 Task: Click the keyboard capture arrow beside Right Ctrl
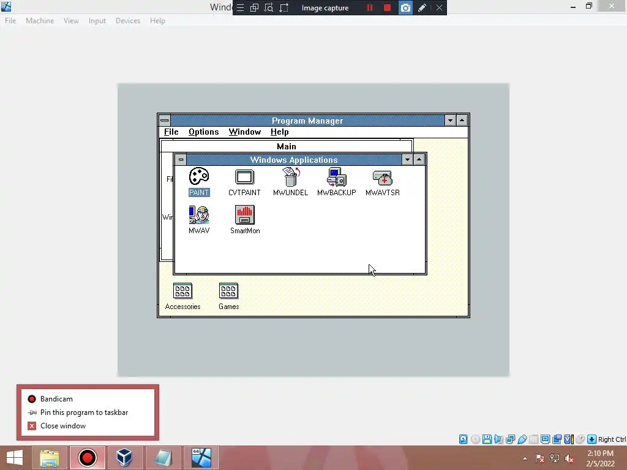coord(592,439)
